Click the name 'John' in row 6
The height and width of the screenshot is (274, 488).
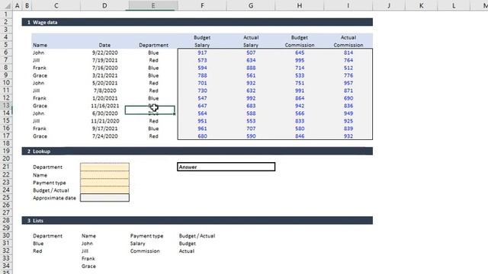[x=39, y=53]
